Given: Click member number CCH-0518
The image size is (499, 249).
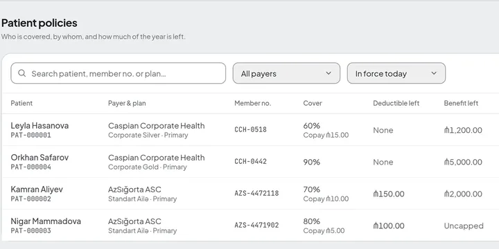Looking at the screenshot, I should 250,129.
